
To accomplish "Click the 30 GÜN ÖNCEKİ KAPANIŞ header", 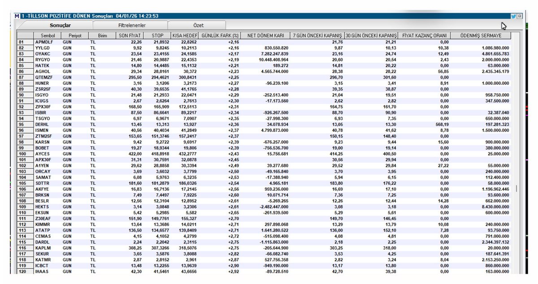I will point(372,35).
